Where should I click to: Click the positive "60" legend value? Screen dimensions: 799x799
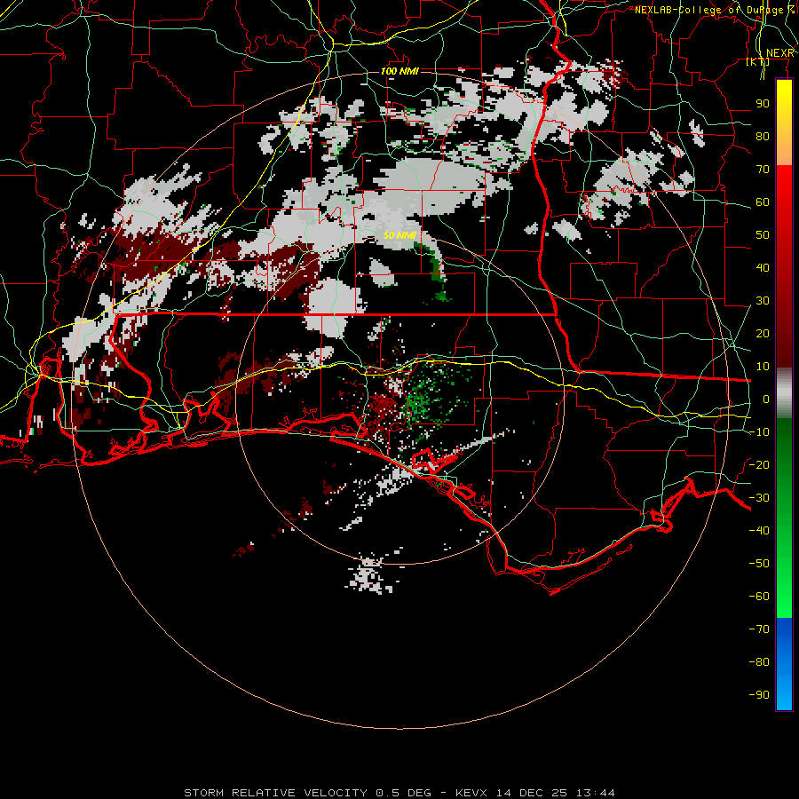pyautogui.click(x=763, y=202)
